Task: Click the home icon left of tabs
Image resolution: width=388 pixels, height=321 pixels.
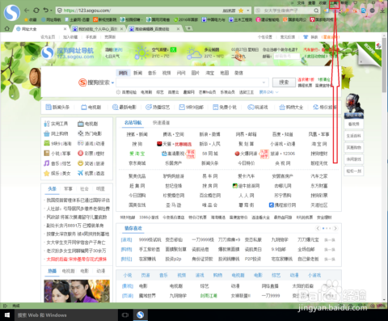Action: coord(7,28)
